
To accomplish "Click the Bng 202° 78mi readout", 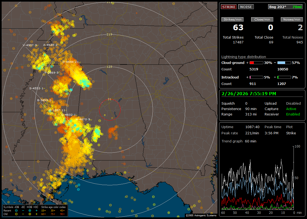I will pyautogui.click(x=285, y=7).
